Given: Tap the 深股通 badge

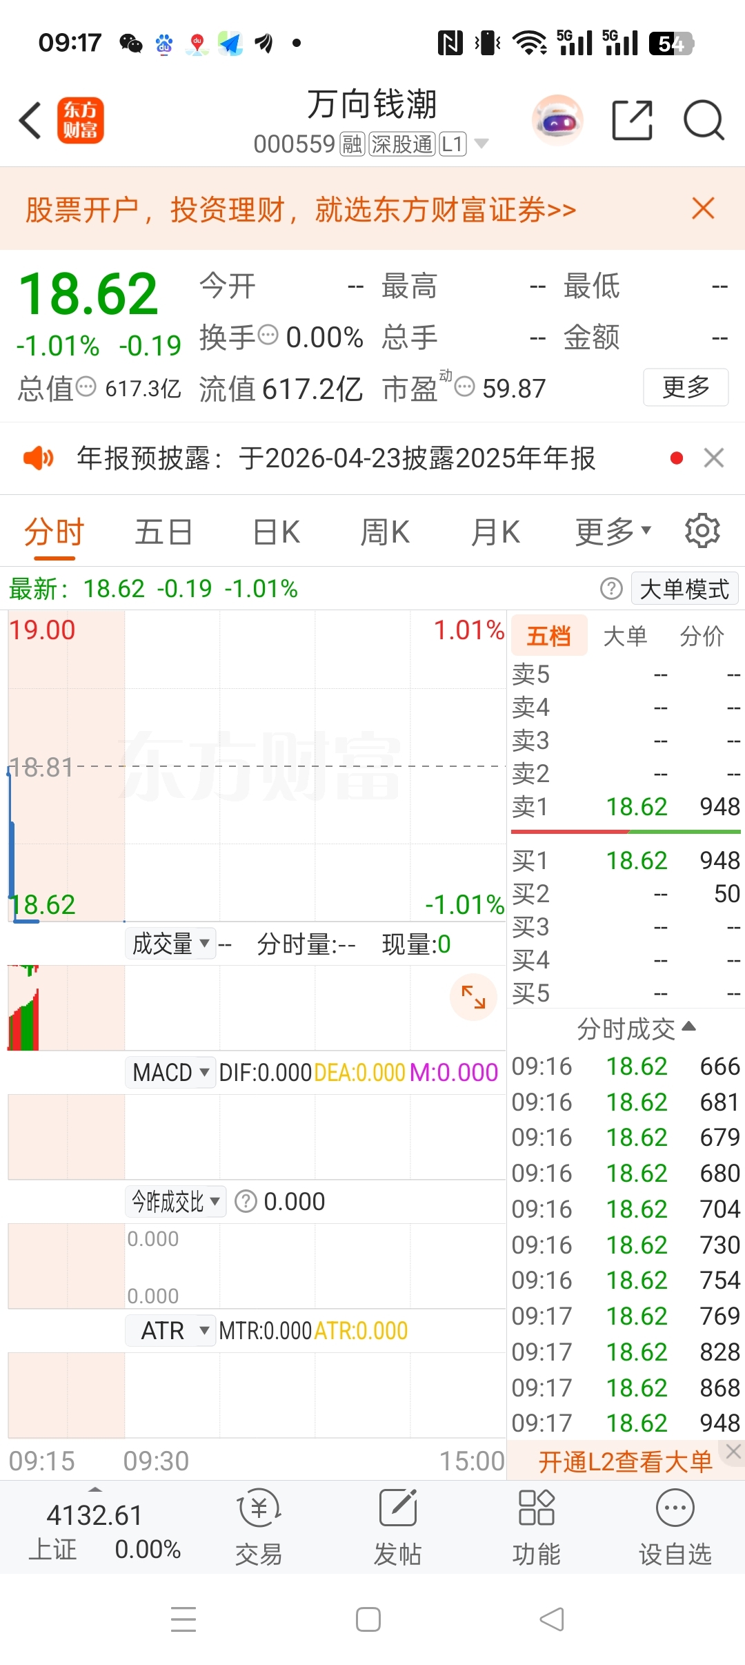Looking at the screenshot, I should 402,144.
